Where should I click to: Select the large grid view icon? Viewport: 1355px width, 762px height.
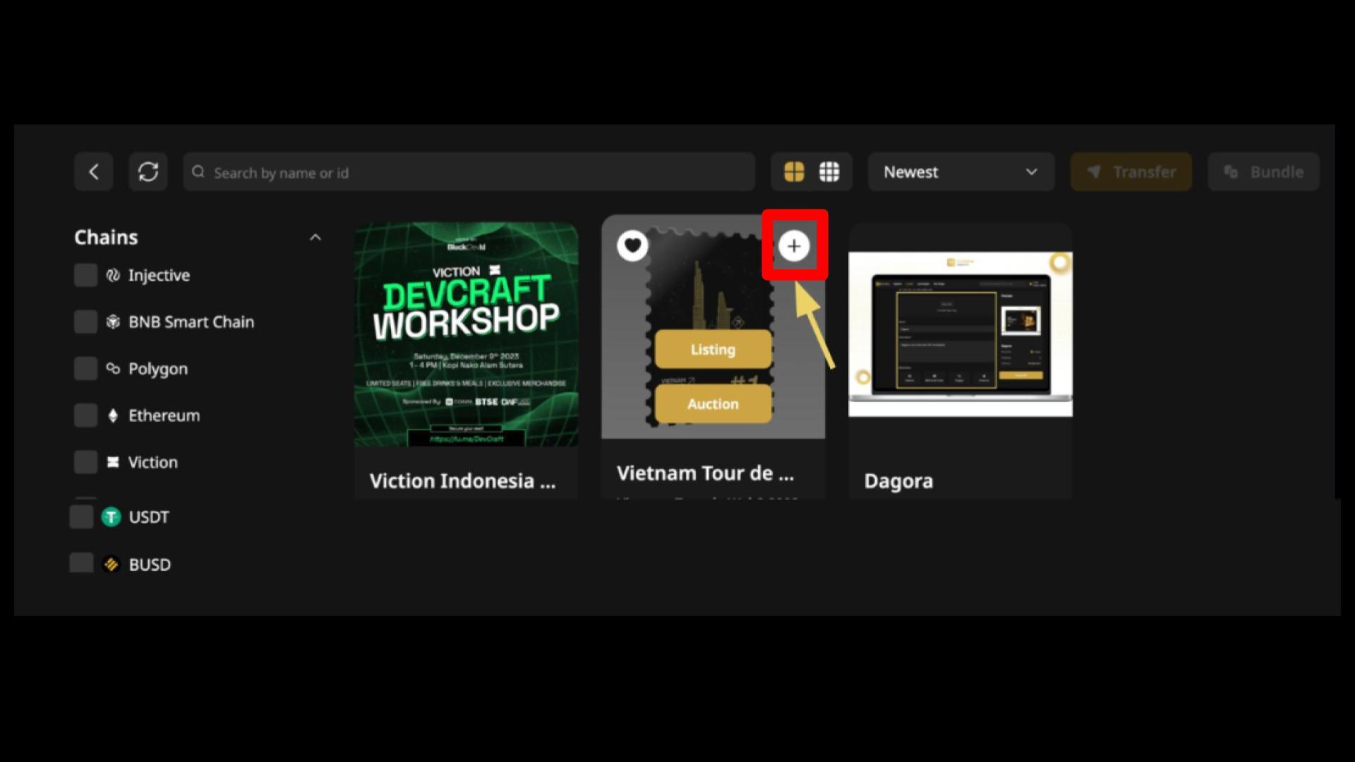794,172
